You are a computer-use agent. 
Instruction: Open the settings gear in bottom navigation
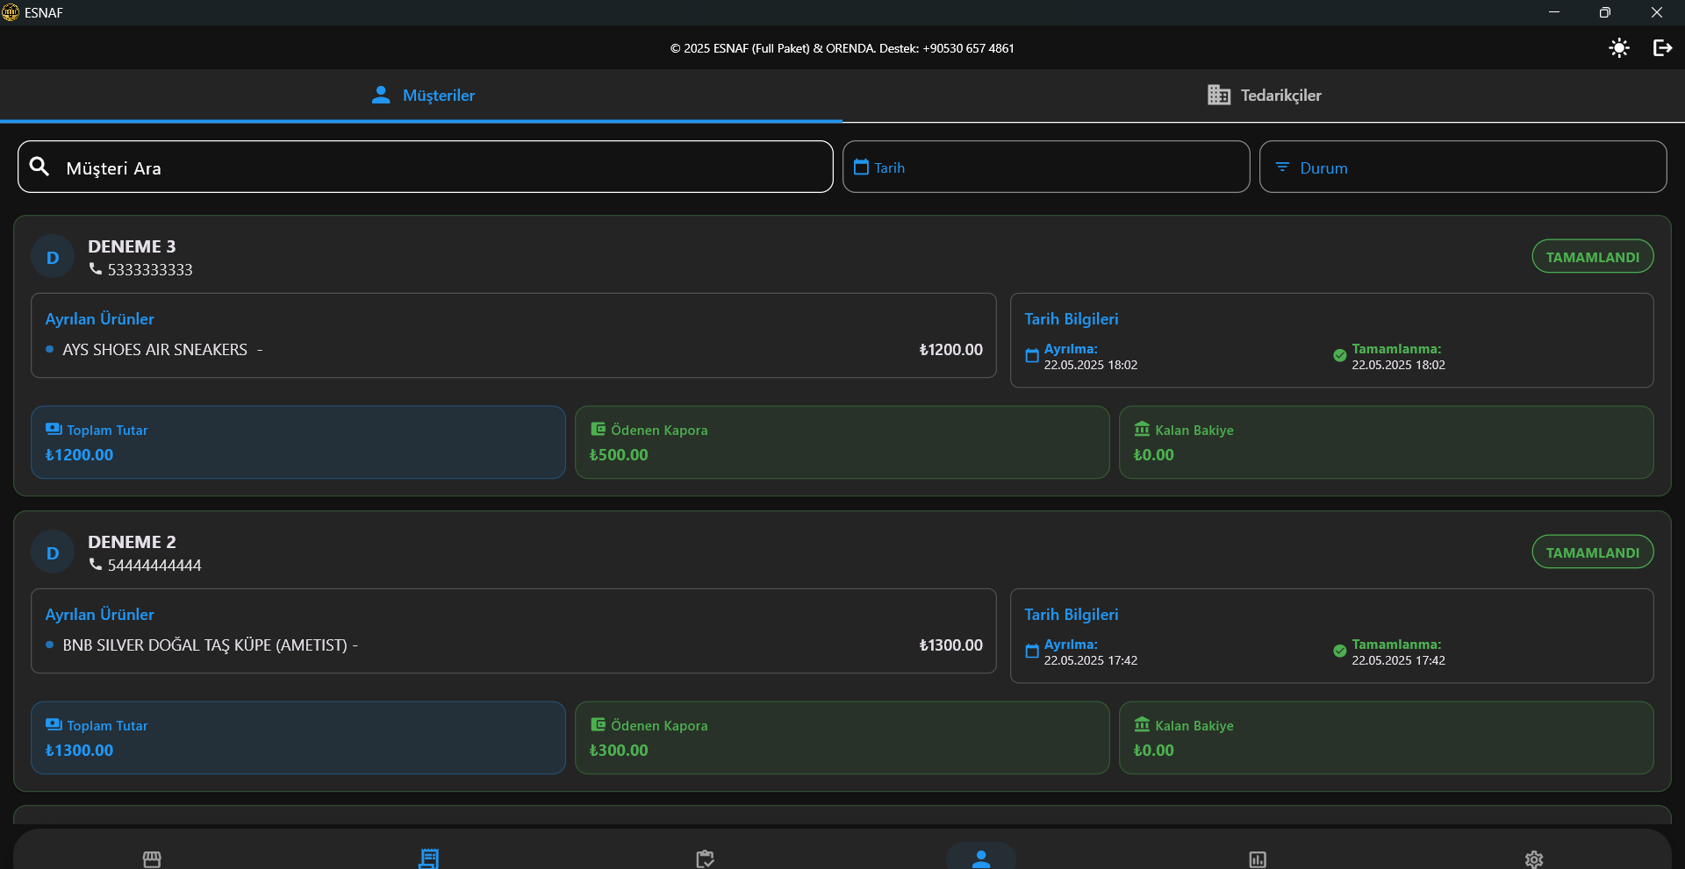[1534, 858]
